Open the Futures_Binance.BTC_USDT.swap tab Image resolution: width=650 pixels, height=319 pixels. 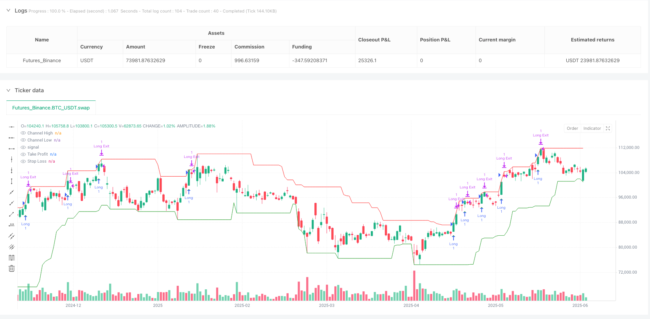pos(51,108)
